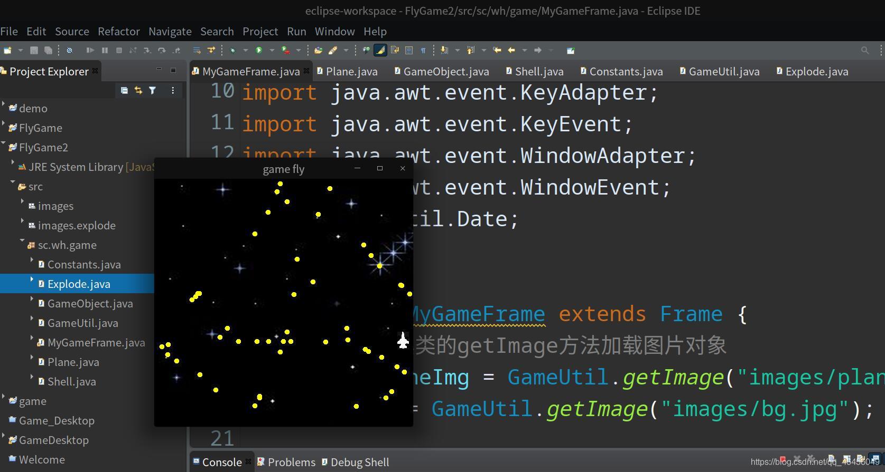The height and width of the screenshot is (472, 885).
Task: Toggle Word Wrap toolbar icon
Action: pos(394,50)
